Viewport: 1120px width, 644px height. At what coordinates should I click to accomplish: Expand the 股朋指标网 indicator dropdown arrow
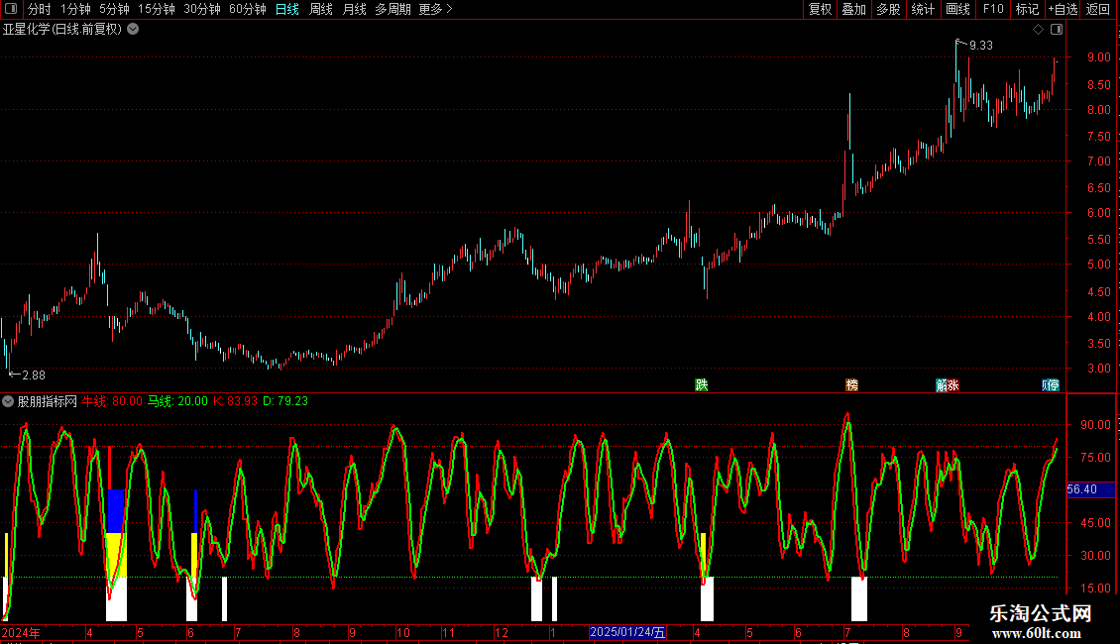[x=8, y=401]
